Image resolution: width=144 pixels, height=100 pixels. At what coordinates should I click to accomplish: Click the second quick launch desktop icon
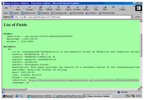21,96
